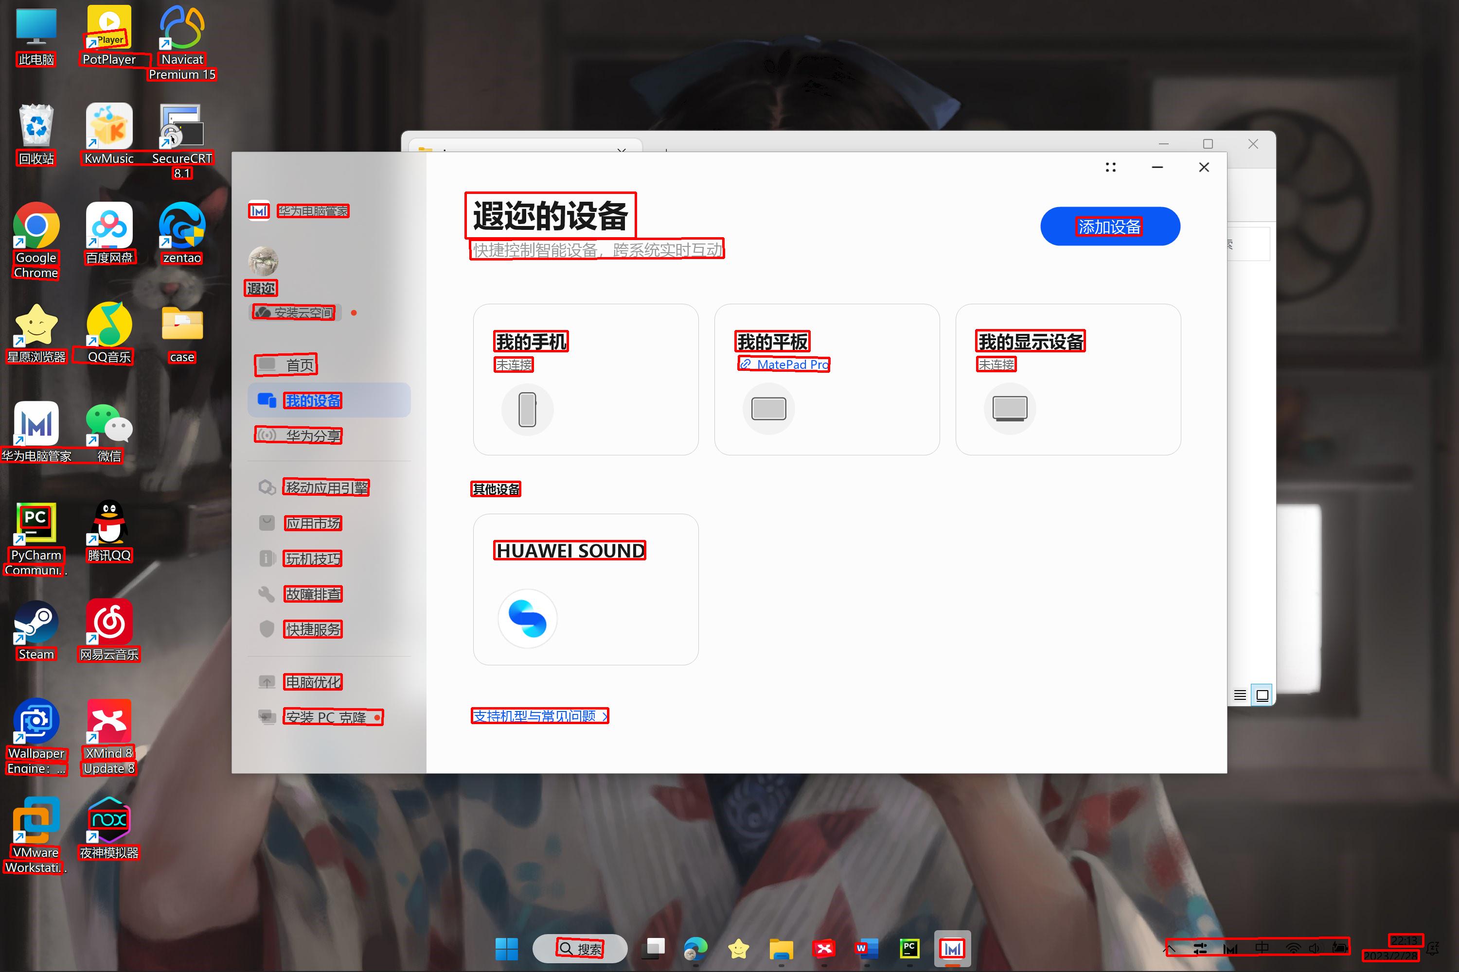Open the HUAWEI SOUND device icon
The width and height of the screenshot is (1459, 972).
(527, 619)
